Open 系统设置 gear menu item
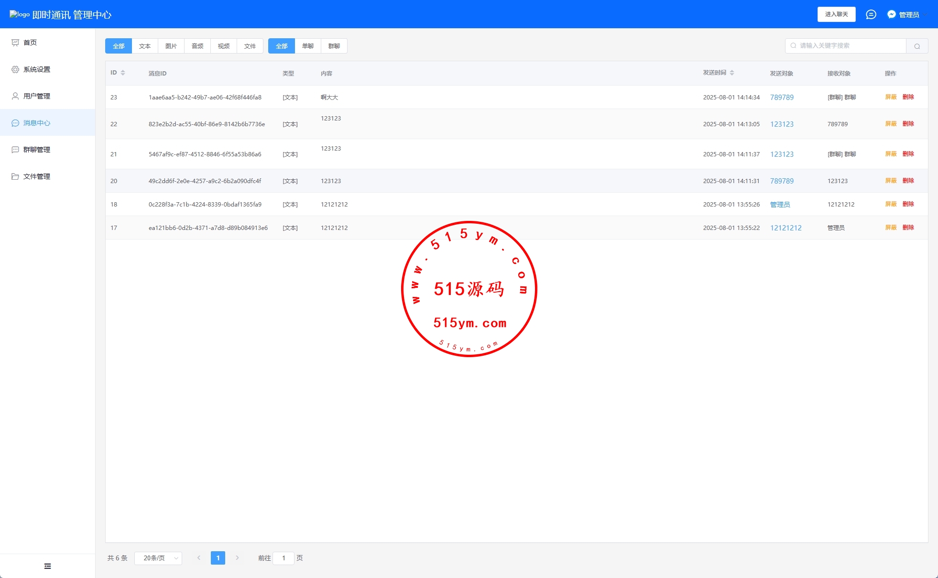This screenshot has width=938, height=578. (x=36, y=69)
